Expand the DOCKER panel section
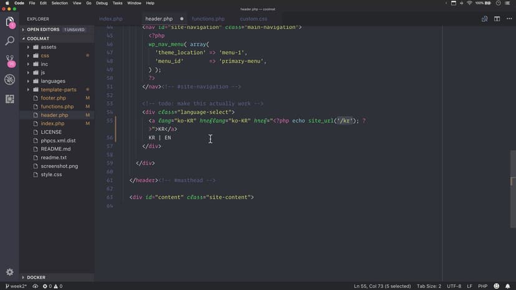This screenshot has height=290, width=516. 36,278
